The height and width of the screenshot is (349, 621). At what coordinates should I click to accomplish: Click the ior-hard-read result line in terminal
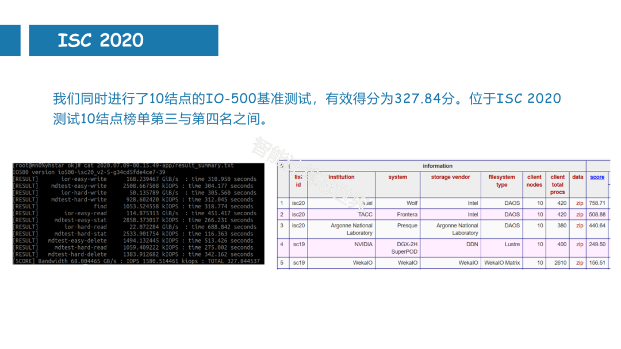(x=135, y=227)
